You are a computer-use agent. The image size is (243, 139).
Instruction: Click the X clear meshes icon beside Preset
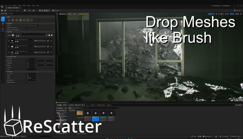pos(52,35)
